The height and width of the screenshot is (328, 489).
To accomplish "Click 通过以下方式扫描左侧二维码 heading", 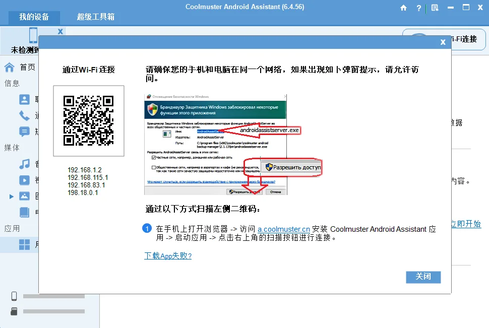I will tap(203, 209).
